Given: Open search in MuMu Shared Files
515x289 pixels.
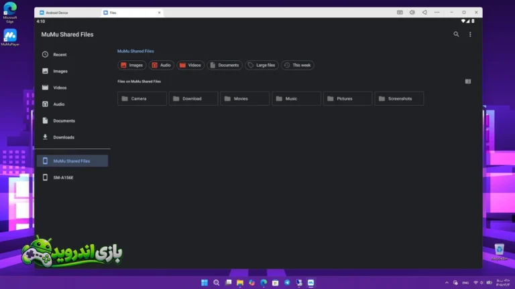Looking at the screenshot, I should point(456,34).
